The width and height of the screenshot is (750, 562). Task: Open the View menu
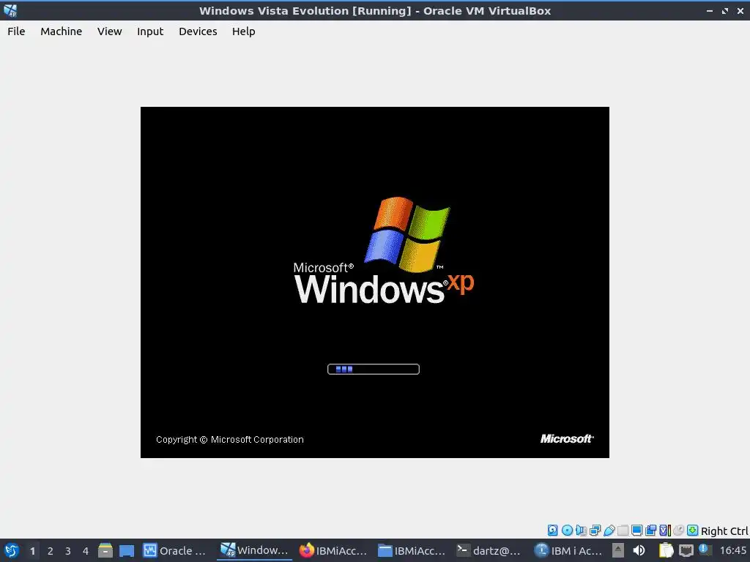point(110,31)
